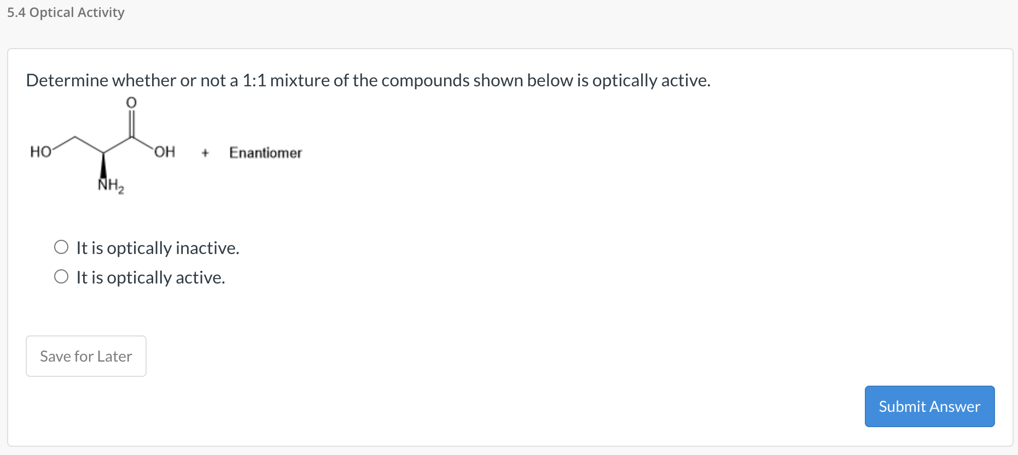This screenshot has height=455, width=1018.
Task: Click the 5.4 Optical Activity heading
Action: 65,11
